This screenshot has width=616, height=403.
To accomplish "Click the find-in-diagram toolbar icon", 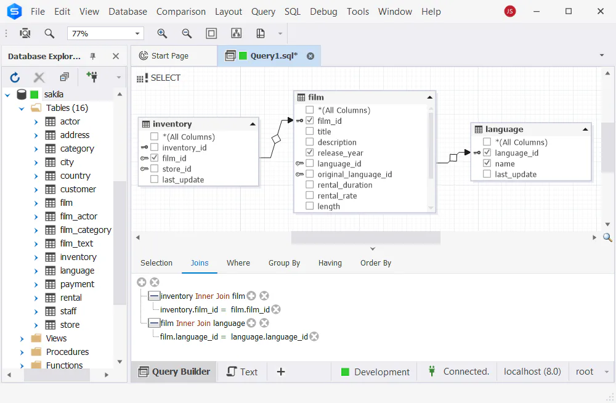I will click(25, 33).
